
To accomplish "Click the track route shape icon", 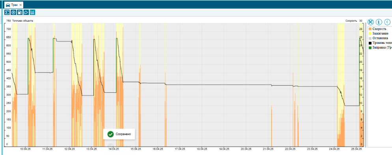I will (x=26, y=12).
